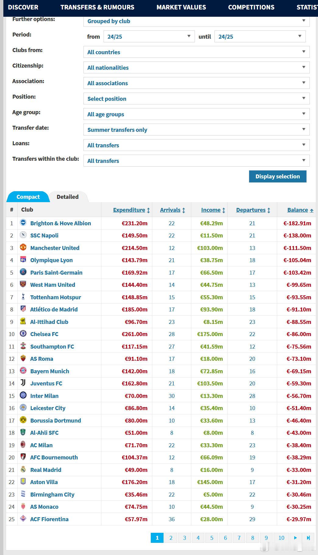Jump to last page arrow in pagination
Screen dimensions: 318x555
click(x=308, y=538)
